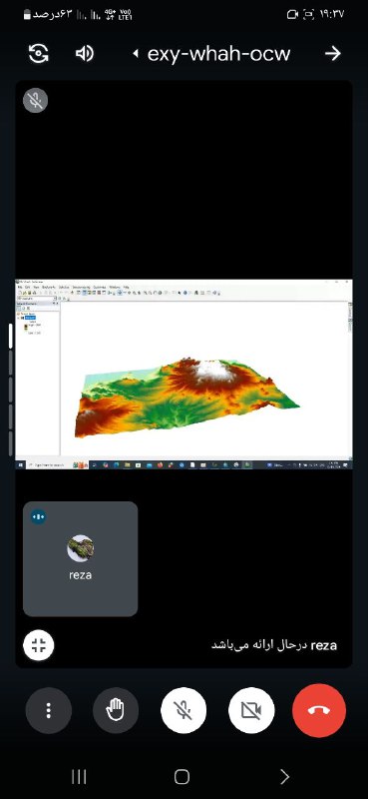The image size is (368, 799).
Task: Toggle the camera off button
Action: [251, 710]
